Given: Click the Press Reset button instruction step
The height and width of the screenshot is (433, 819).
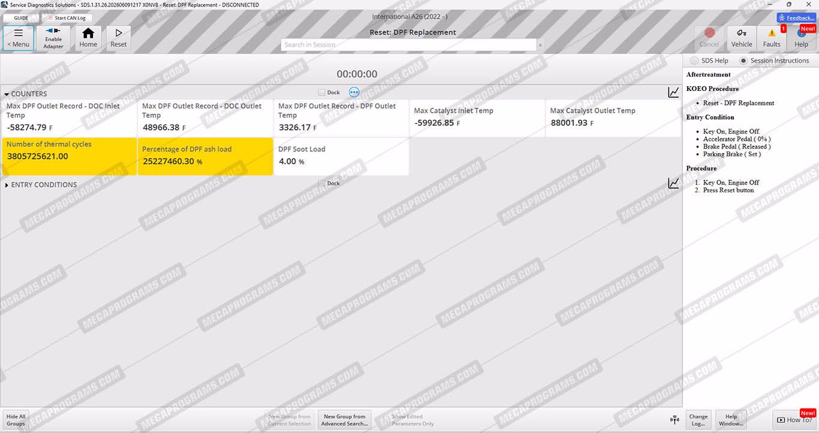Looking at the screenshot, I should (728, 190).
